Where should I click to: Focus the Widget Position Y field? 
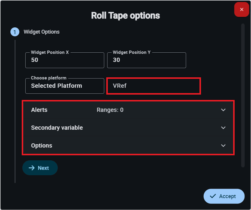pos(146,60)
